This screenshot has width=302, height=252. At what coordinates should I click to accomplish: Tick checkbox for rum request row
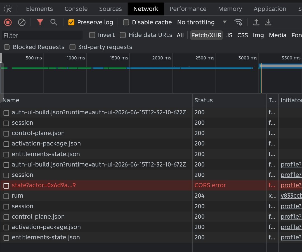pos(6,196)
